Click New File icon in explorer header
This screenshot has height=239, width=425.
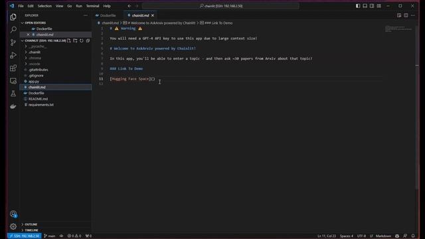[69, 40]
